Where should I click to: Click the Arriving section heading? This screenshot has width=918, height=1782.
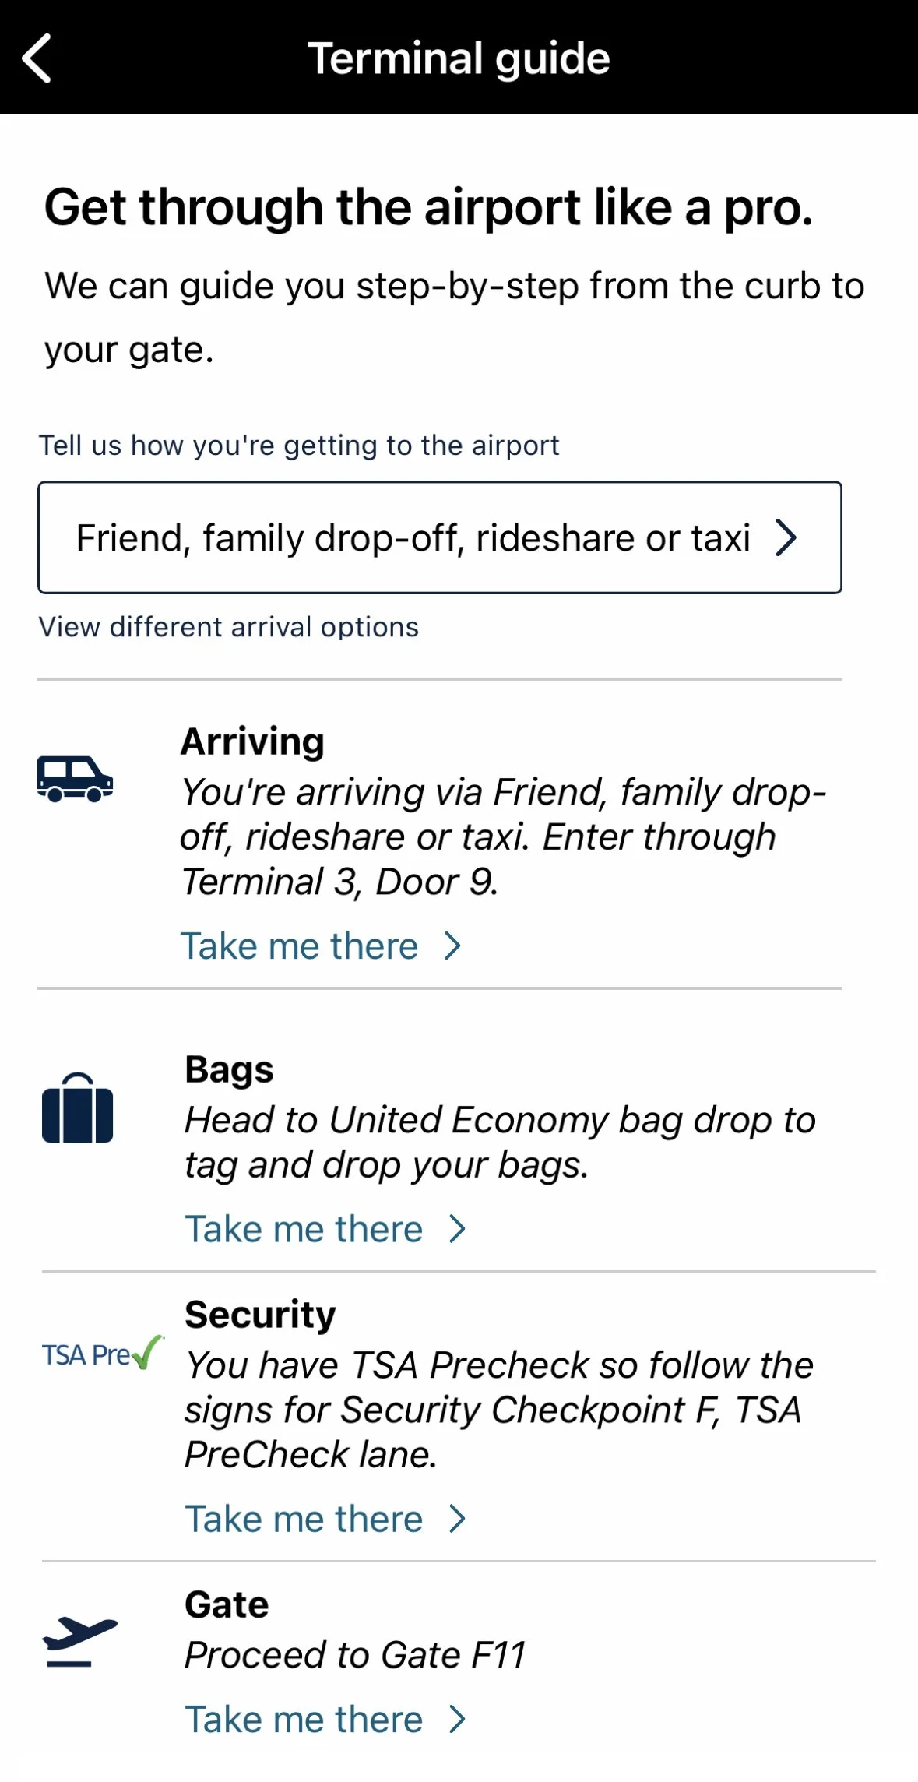(252, 741)
